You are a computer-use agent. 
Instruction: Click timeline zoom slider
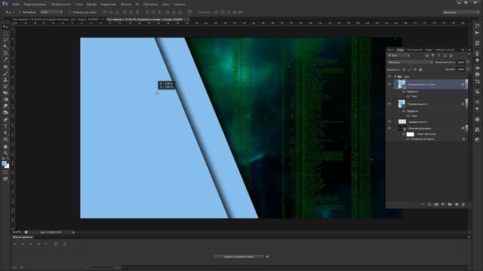[102, 268]
